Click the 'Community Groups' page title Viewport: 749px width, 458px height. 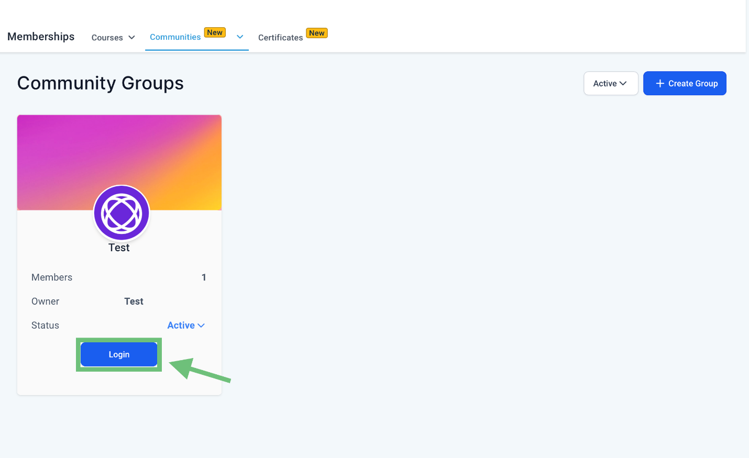coord(101,83)
